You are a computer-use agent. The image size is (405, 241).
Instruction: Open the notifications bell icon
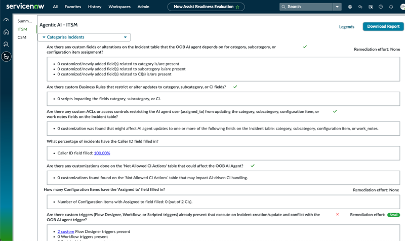tap(391, 7)
